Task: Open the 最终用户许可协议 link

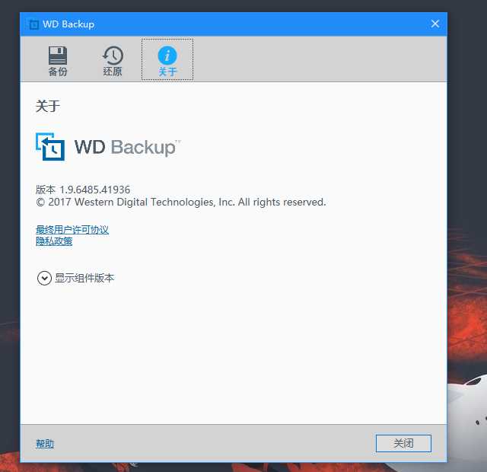Action: (72, 230)
